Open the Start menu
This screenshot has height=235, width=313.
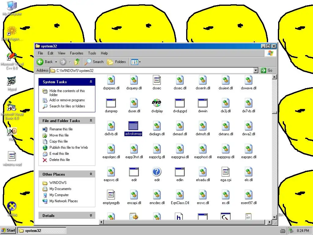coord(8,230)
